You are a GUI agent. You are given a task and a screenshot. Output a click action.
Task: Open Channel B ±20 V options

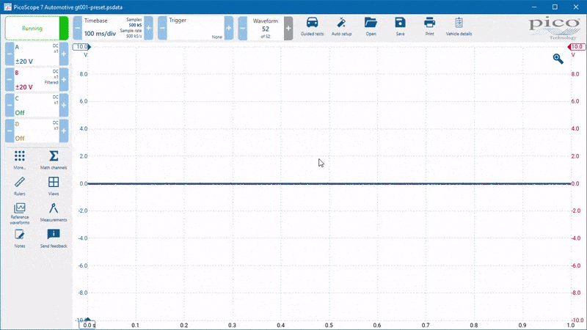coord(37,80)
